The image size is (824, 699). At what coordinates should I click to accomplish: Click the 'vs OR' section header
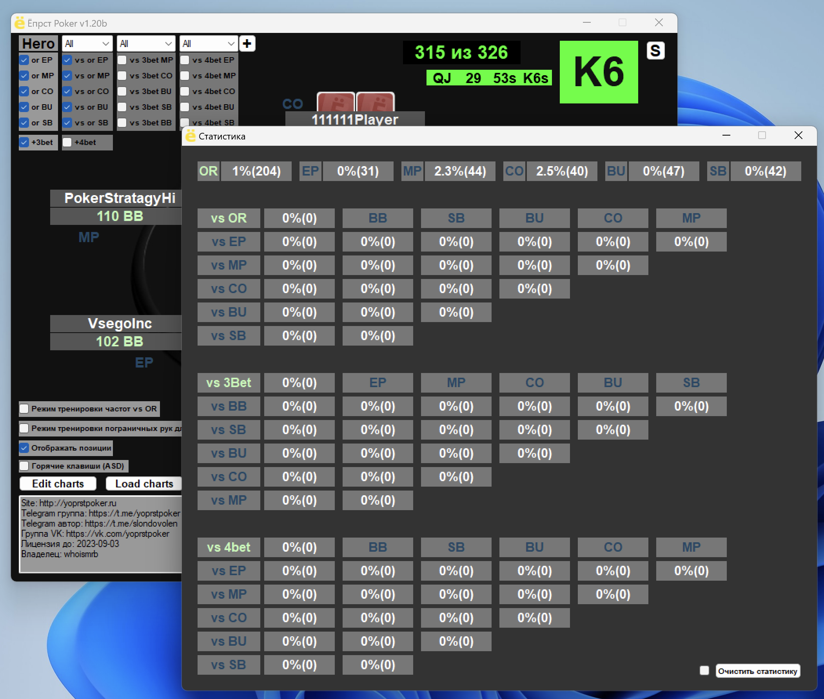229,218
